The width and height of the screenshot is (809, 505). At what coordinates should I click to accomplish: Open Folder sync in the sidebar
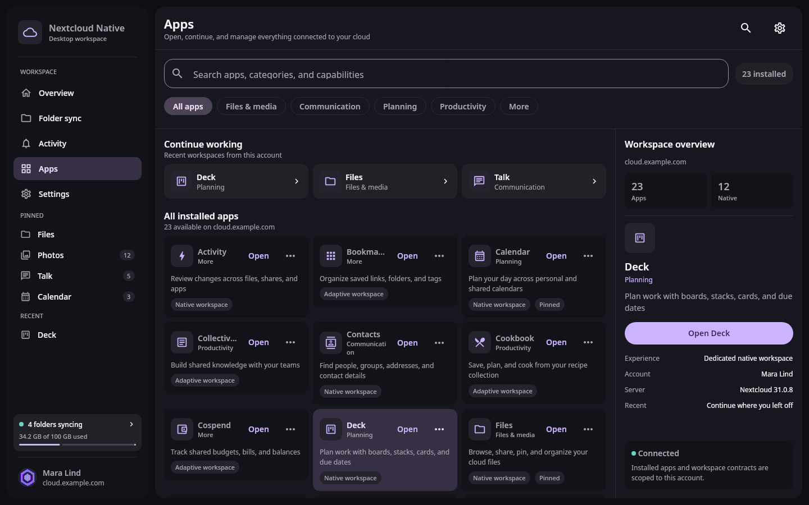[x=78, y=118]
